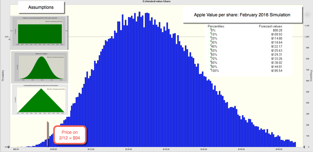Select the 40% percentile row label
313x152 pixels.
[214, 46]
